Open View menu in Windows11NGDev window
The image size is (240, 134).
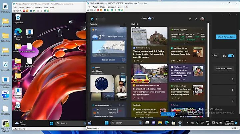120,7
